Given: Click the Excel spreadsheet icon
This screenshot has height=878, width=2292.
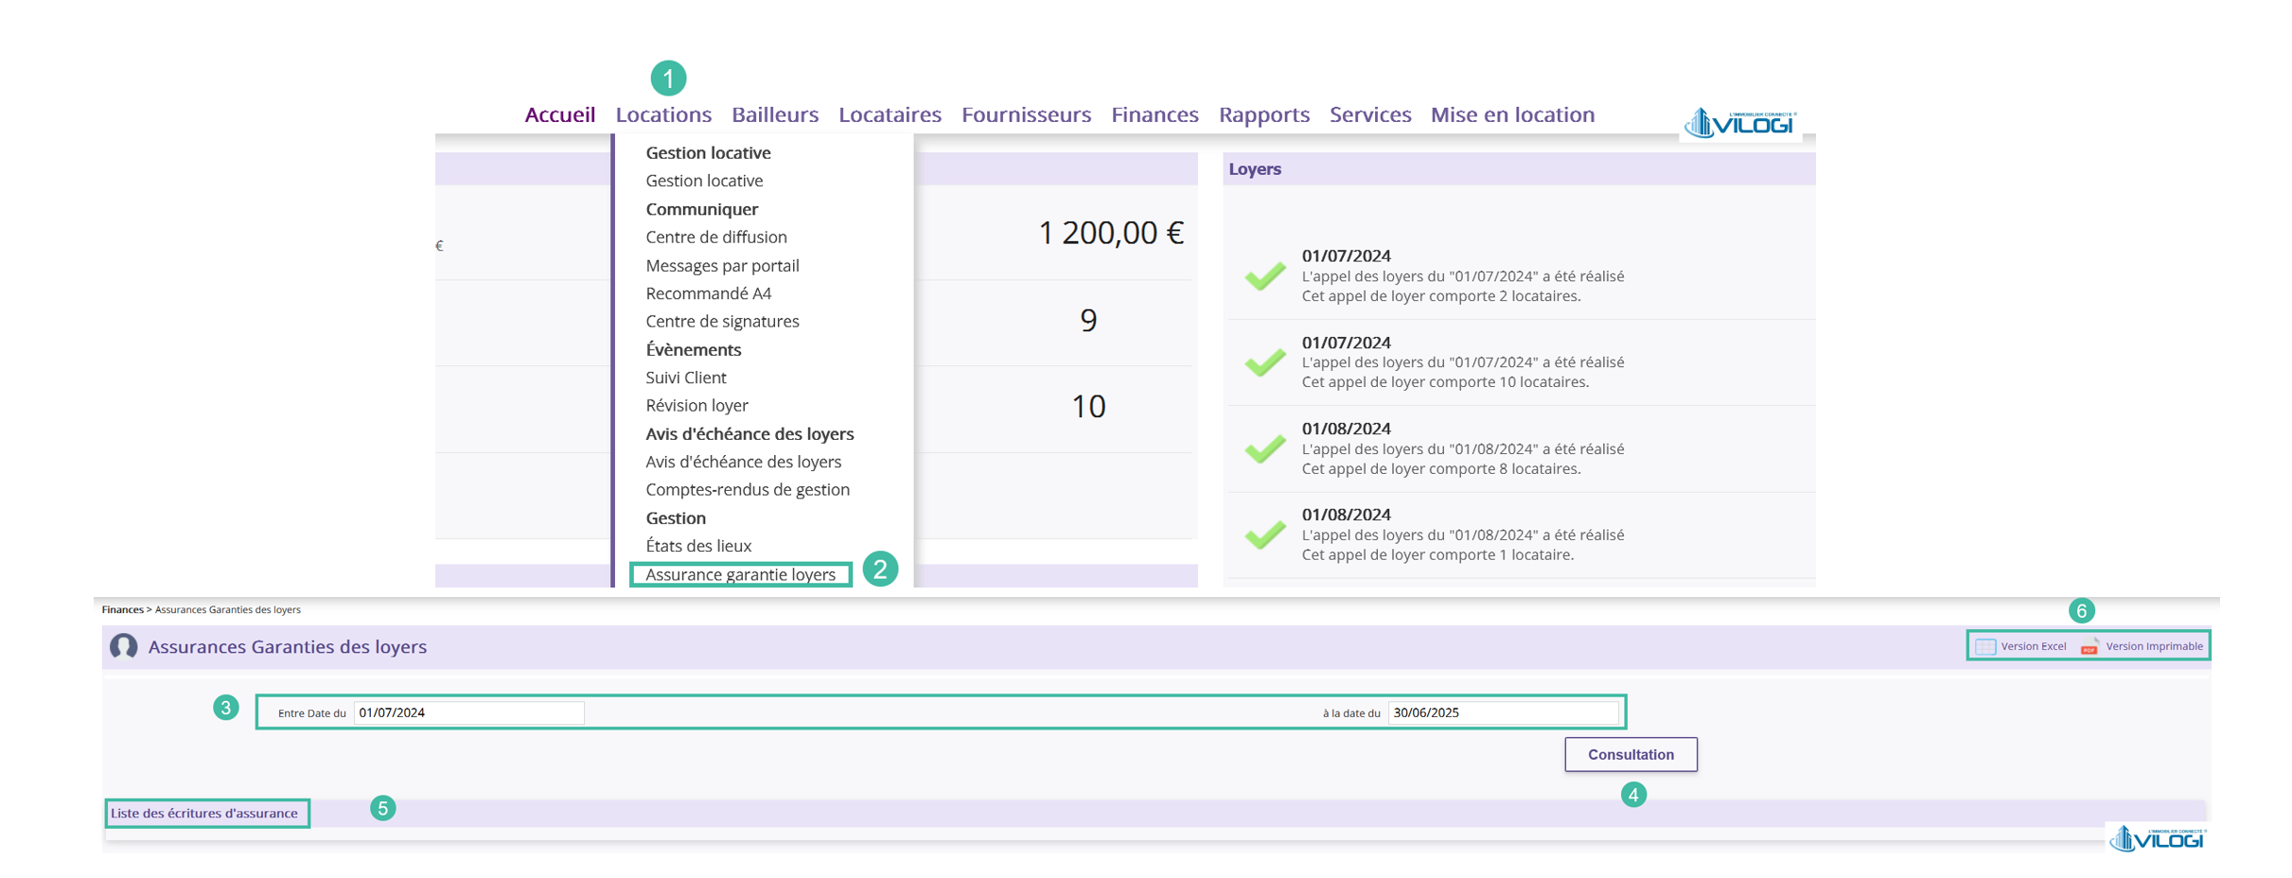Looking at the screenshot, I should [1985, 646].
